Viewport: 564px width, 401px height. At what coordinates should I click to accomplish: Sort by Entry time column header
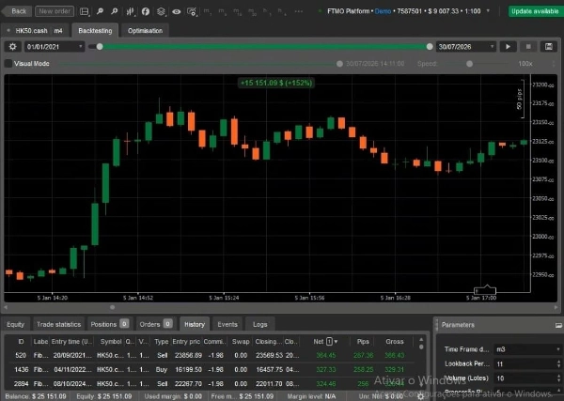point(71,342)
